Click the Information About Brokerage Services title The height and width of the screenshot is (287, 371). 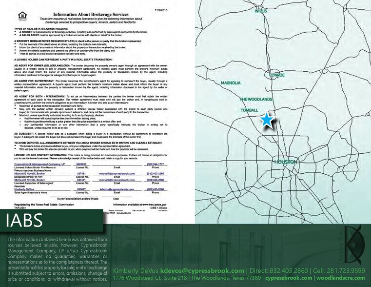click(91, 15)
